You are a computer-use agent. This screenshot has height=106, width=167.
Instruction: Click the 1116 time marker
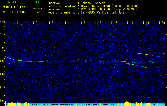point(98,23)
